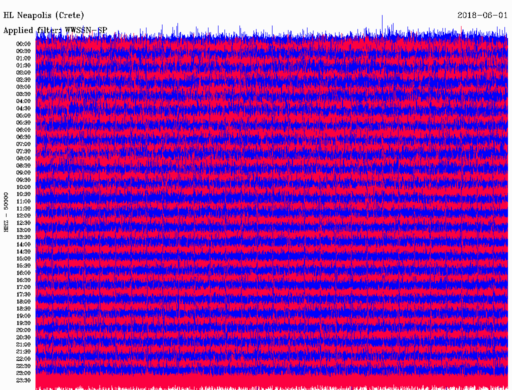The width and height of the screenshot is (512, 390).
Task: Select the 03:00 time label
Action: pyautogui.click(x=23, y=87)
